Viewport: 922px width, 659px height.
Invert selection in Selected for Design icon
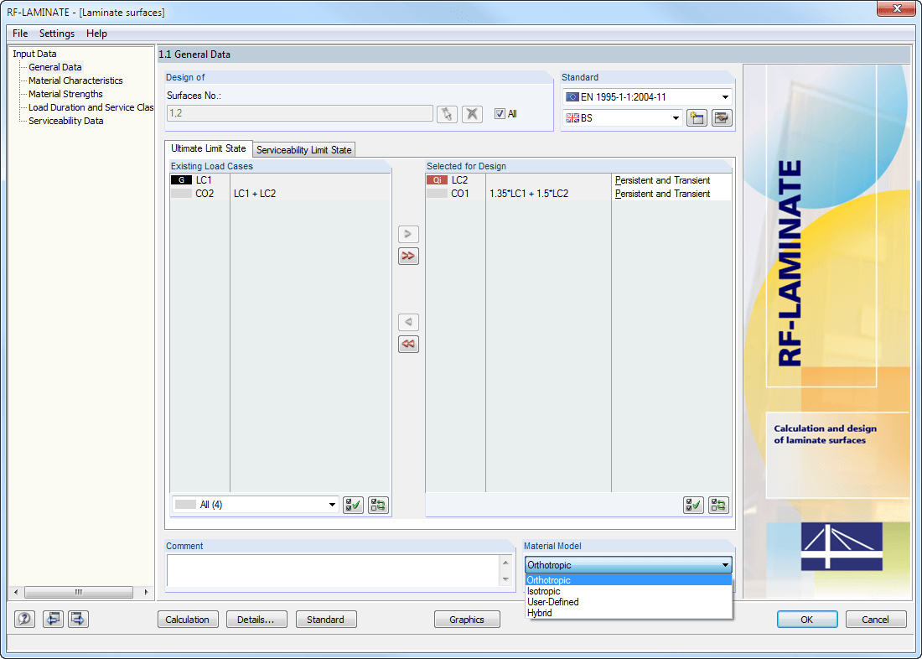point(718,505)
